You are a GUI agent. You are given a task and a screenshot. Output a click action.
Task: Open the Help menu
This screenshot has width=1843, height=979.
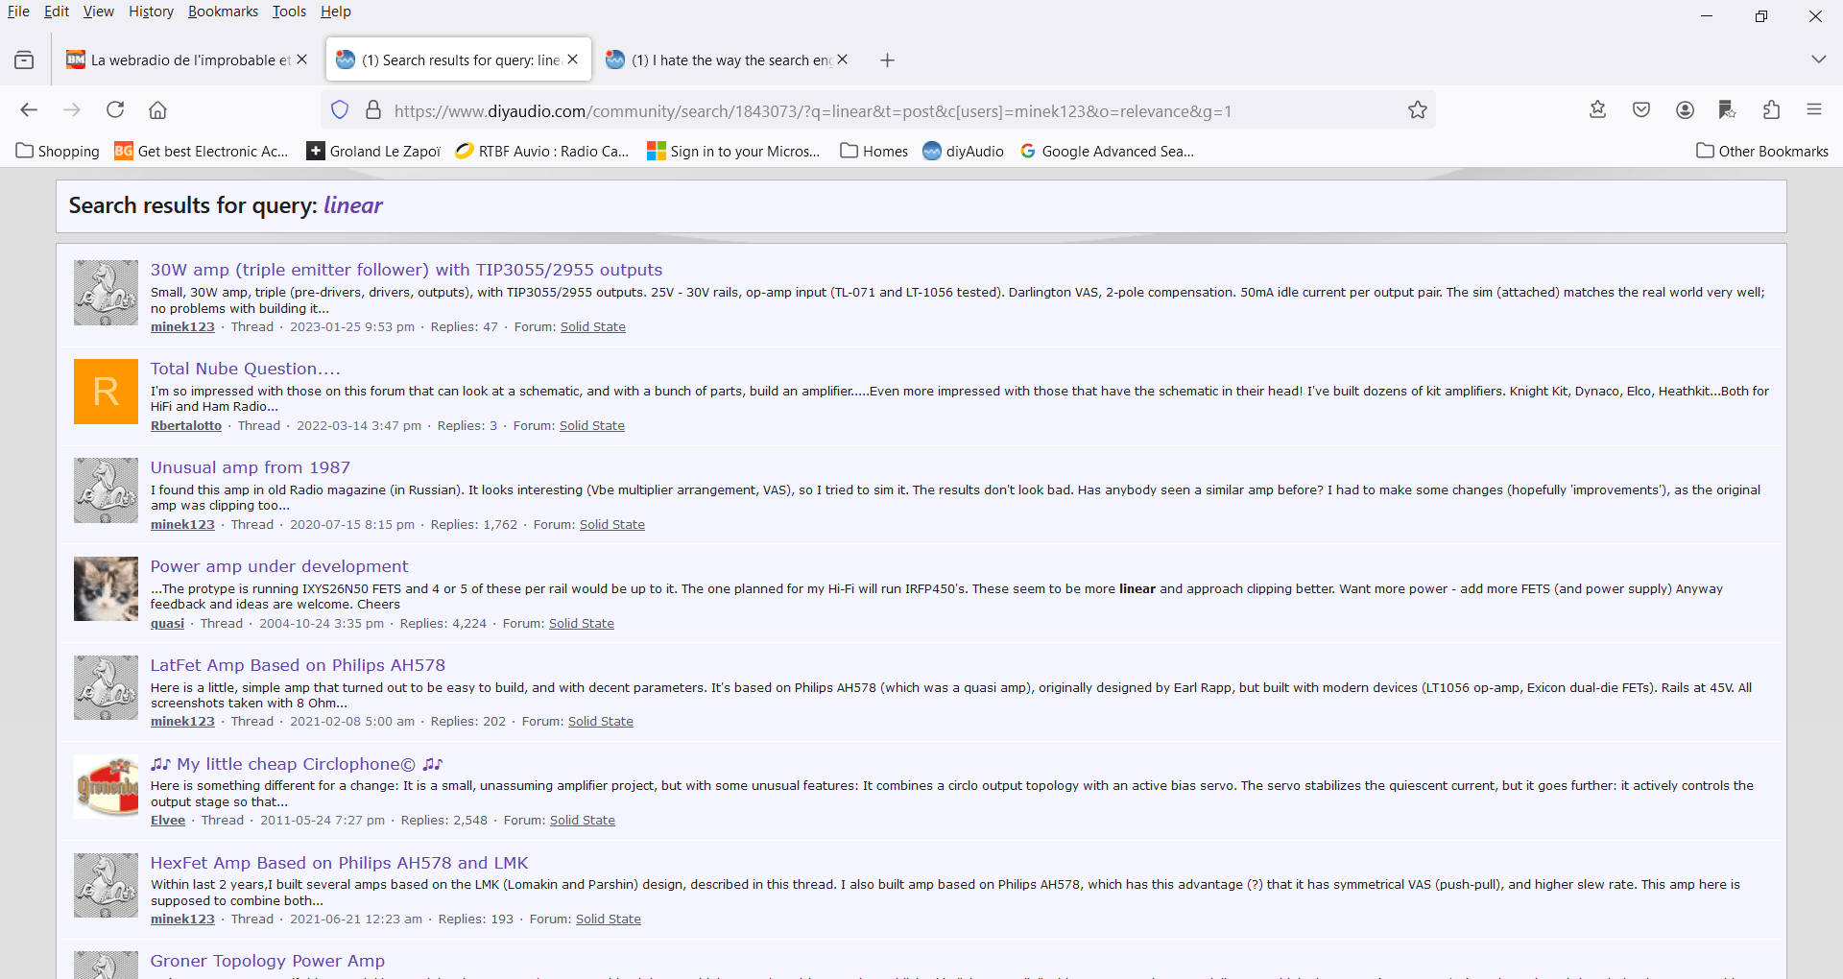pos(336,12)
